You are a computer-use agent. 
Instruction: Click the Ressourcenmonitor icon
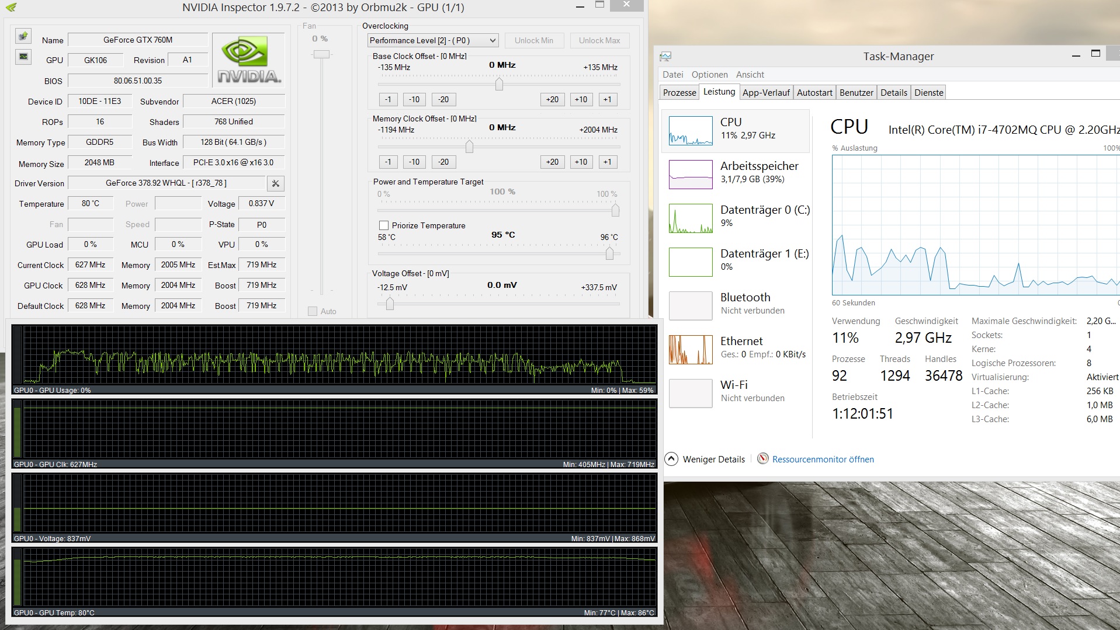tap(762, 459)
